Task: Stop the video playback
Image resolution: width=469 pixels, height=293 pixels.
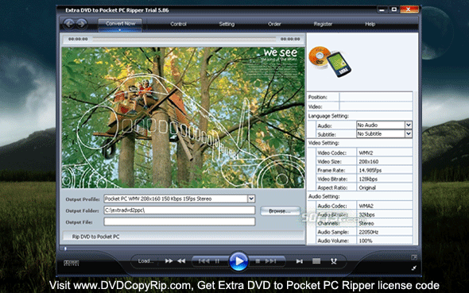Action: click(258, 261)
